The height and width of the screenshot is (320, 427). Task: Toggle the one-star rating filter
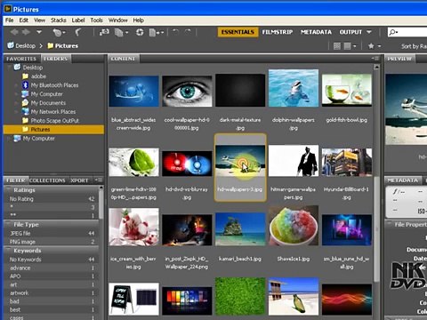tap(52, 207)
